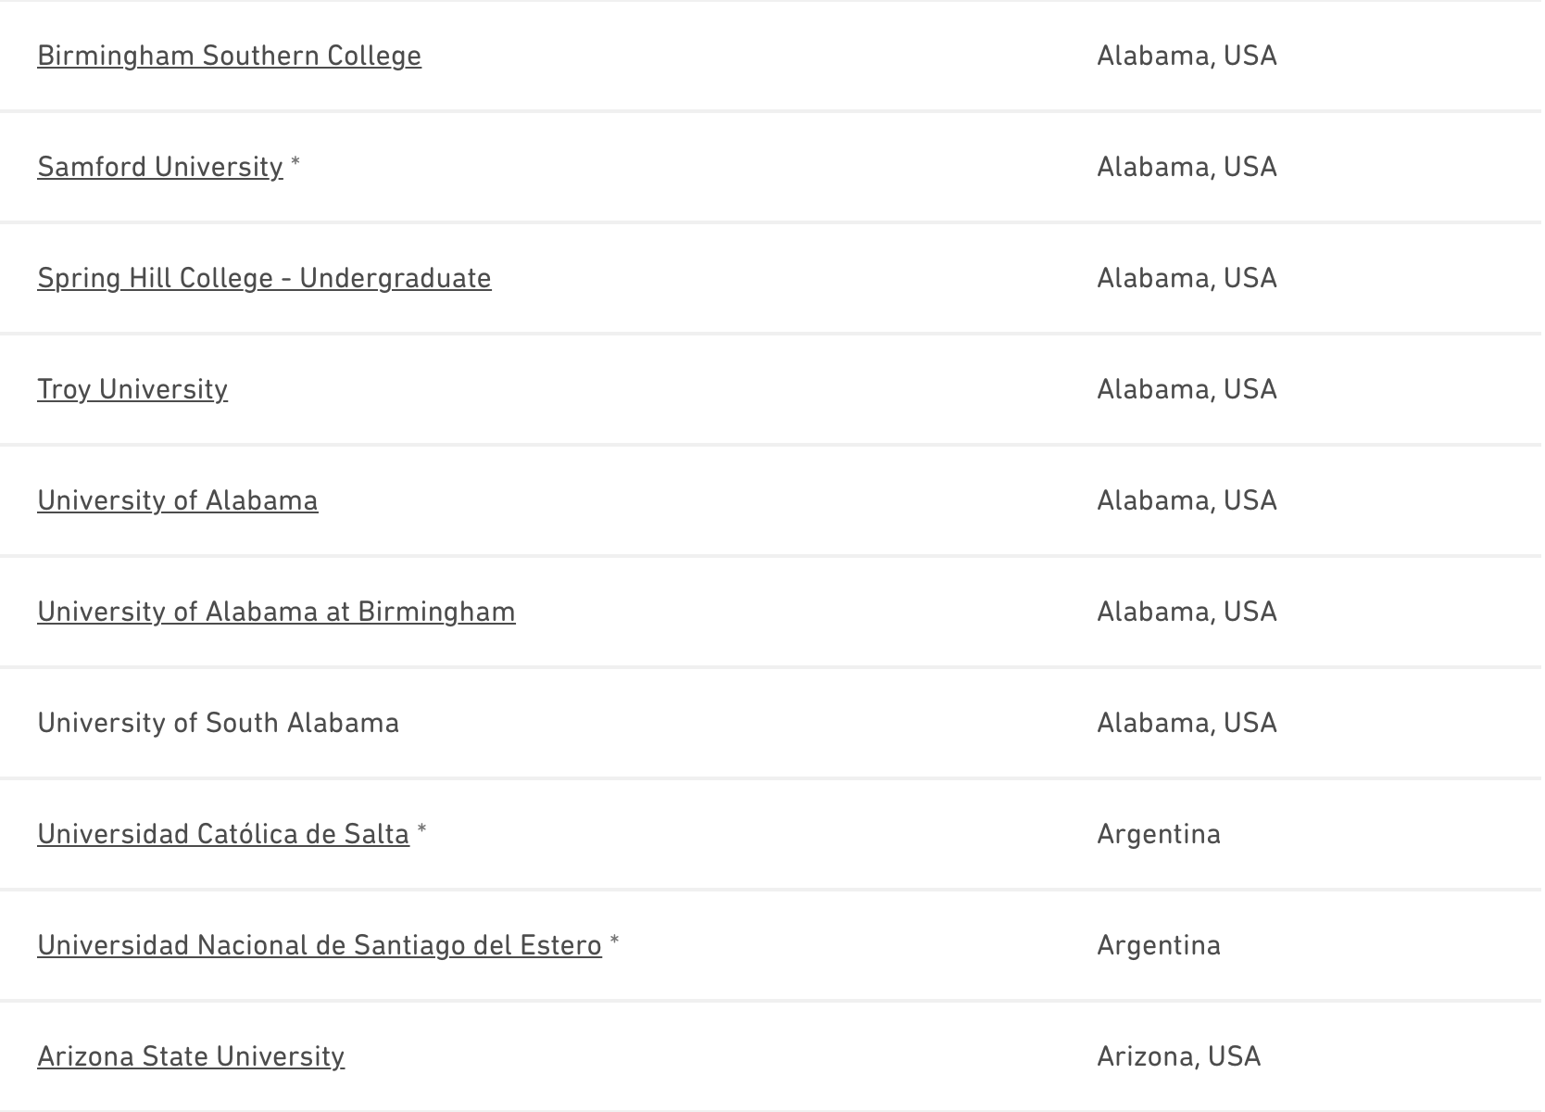Open Spring Hill College - Undergraduate link
Viewport: 1545px width, 1112px height.
coord(264,278)
